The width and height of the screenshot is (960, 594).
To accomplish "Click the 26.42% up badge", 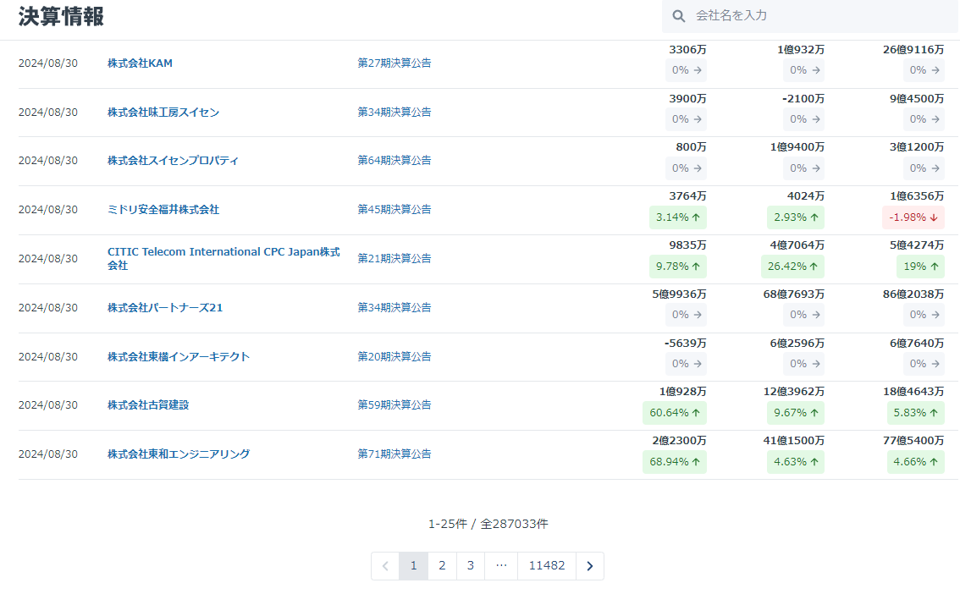I will tap(793, 266).
